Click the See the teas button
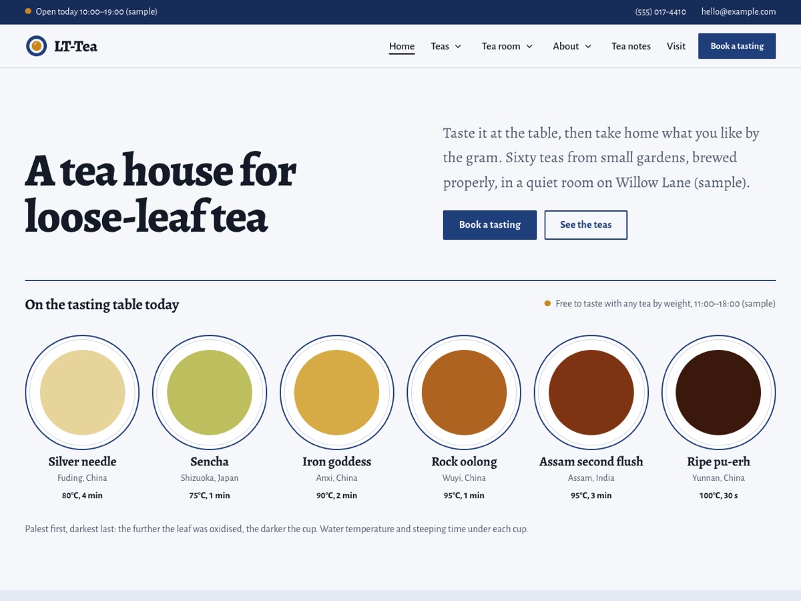Viewport: 801px width, 601px height. (586, 225)
